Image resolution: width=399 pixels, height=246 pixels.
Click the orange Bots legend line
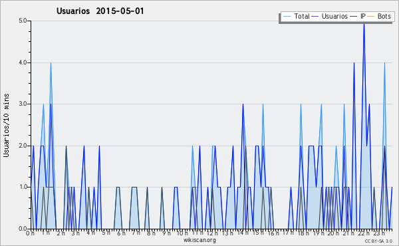pyautogui.click(x=371, y=16)
